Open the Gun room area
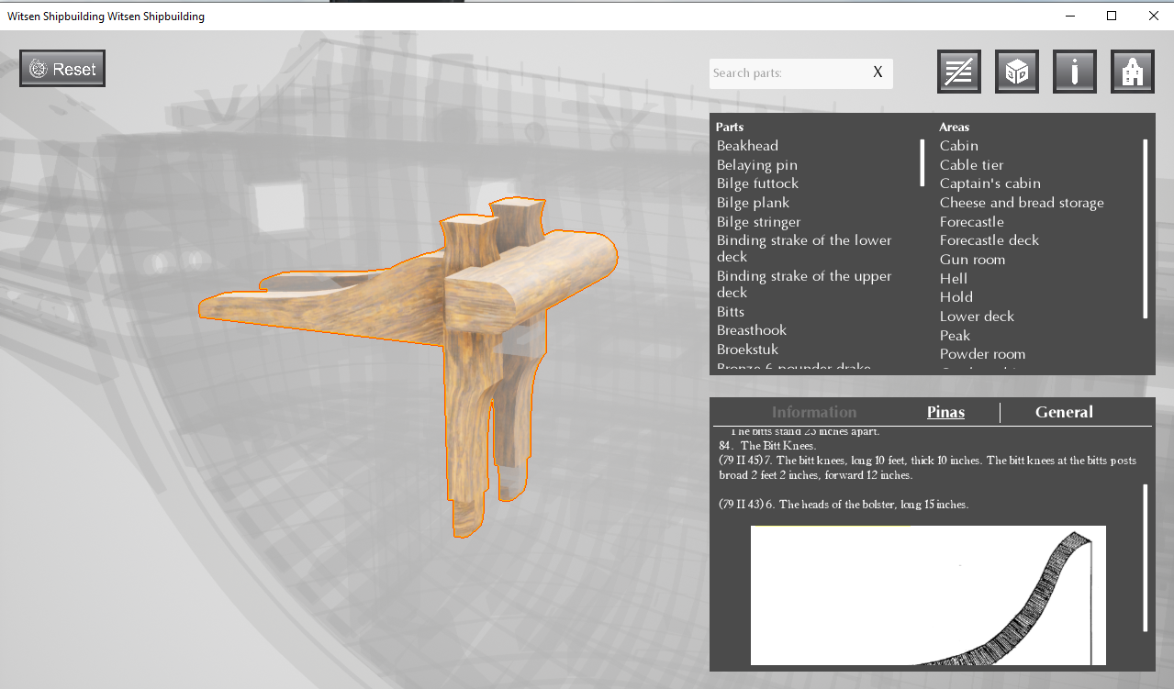The width and height of the screenshot is (1174, 689). pyautogui.click(x=972, y=260)
